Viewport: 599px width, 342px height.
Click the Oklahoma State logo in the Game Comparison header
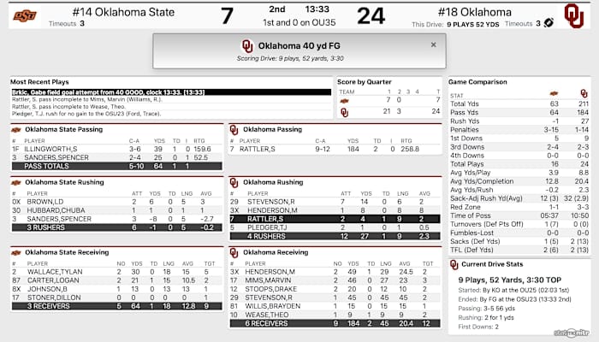pyautogui.click(x=555, y=92)
